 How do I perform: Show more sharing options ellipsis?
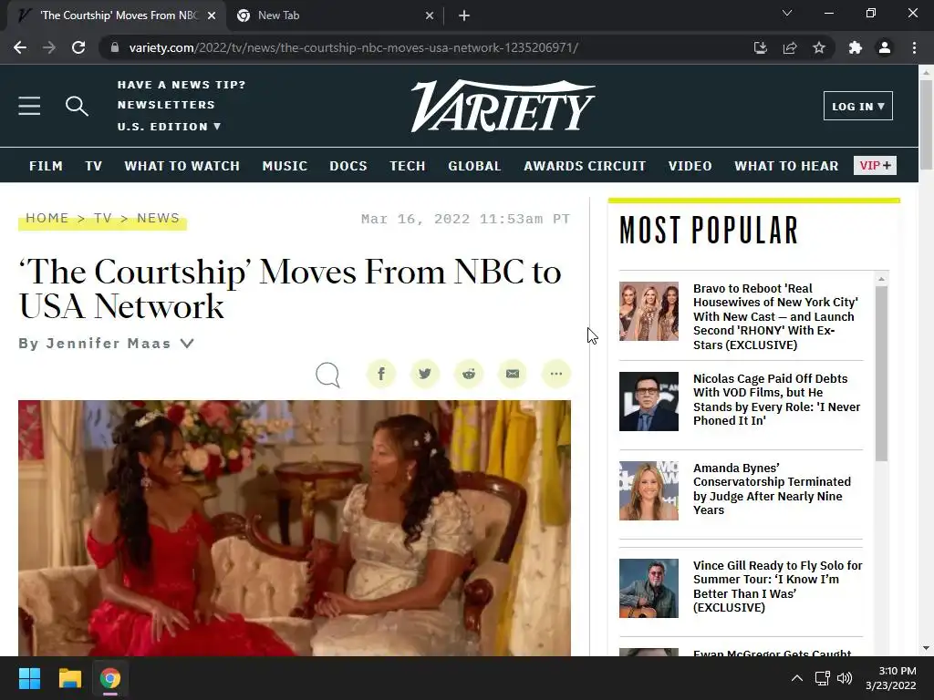pyautogui.click(x=556, y=374)
